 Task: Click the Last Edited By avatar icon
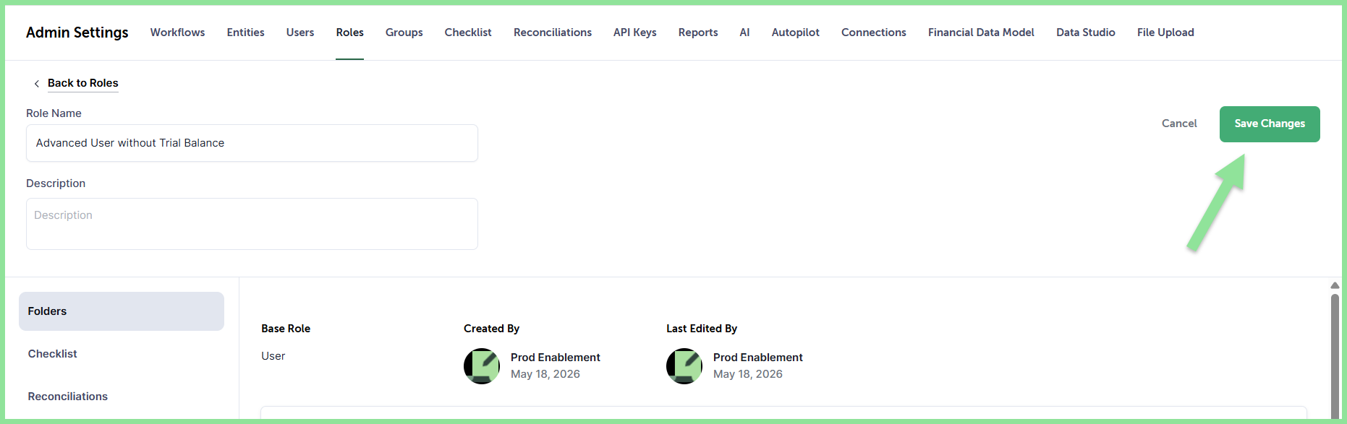[x=684, y=366]
